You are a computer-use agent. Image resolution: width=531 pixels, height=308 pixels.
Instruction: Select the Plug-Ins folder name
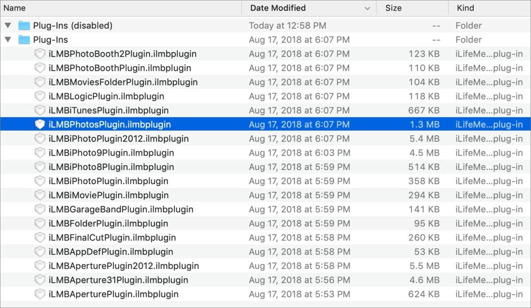(x=50, y=40)
